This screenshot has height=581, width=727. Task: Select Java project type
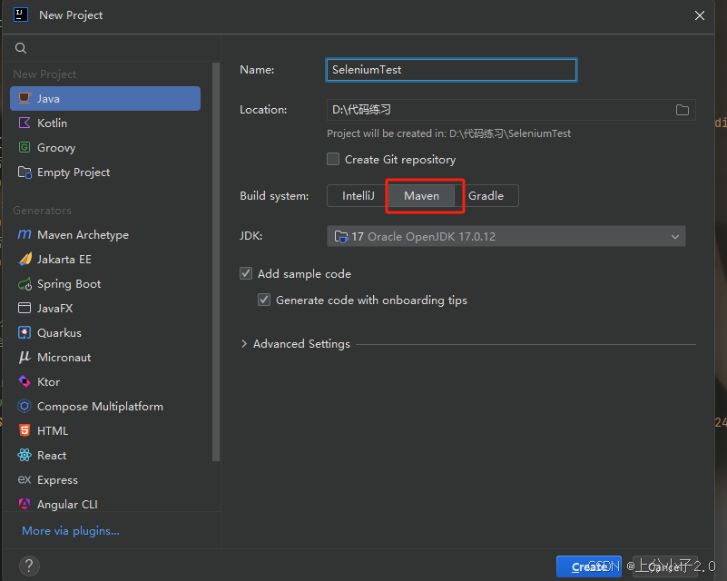pos(105,98)
